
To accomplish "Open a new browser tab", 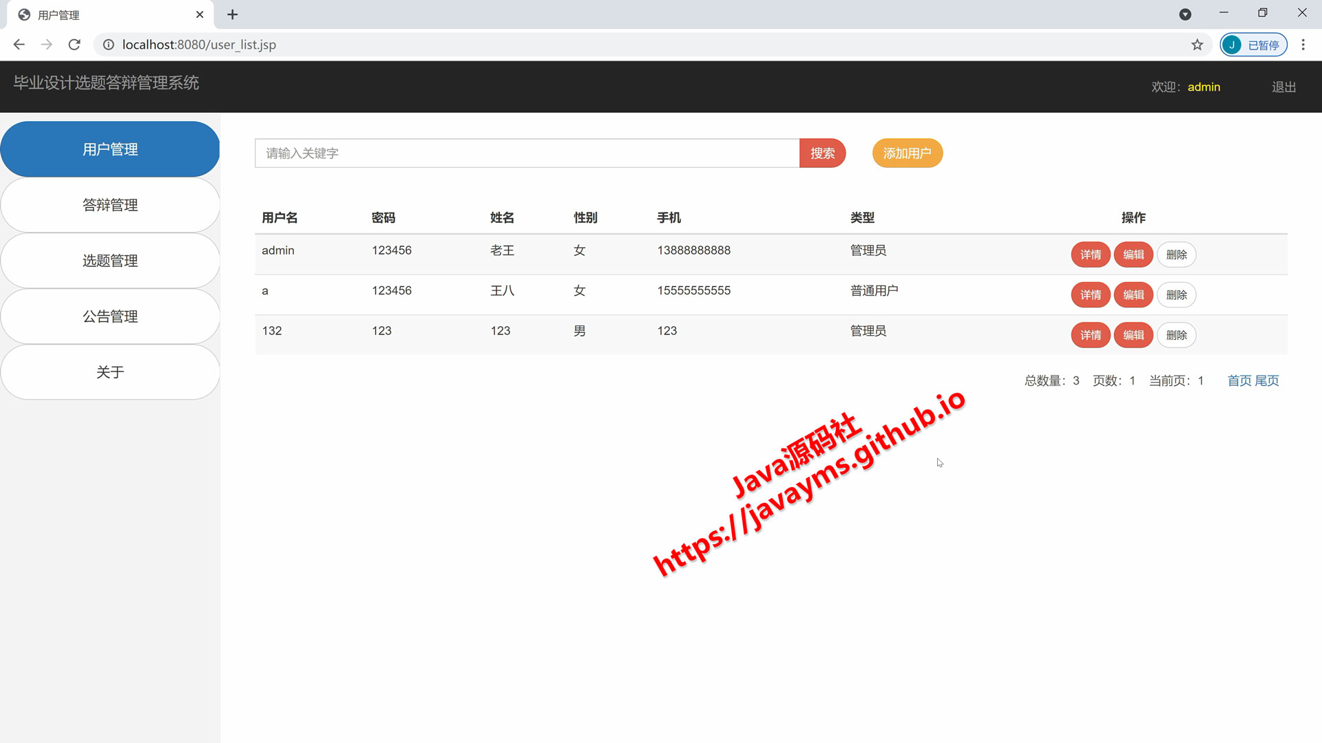I will 233,14.
